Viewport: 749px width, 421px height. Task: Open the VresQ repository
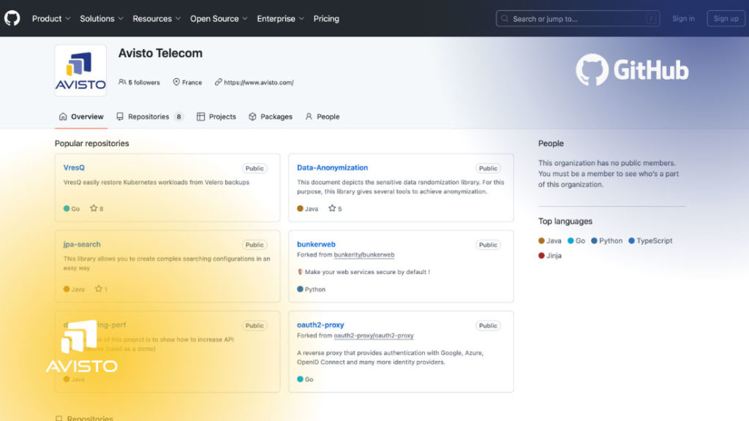(74, 167)
